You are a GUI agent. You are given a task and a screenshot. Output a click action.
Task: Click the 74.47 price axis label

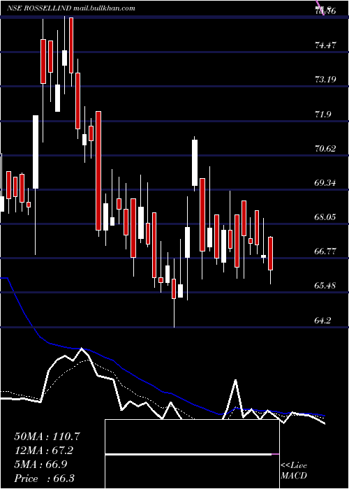(x=325, y=45)
